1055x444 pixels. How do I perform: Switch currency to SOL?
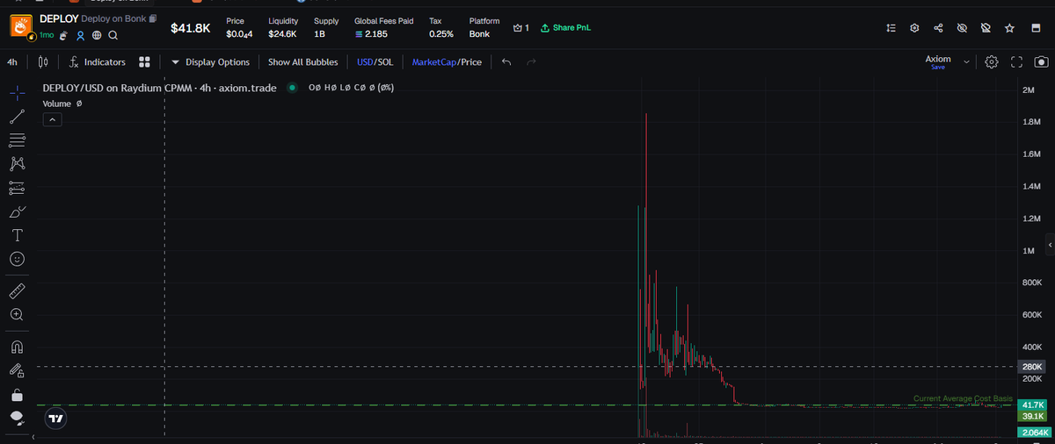385,62
